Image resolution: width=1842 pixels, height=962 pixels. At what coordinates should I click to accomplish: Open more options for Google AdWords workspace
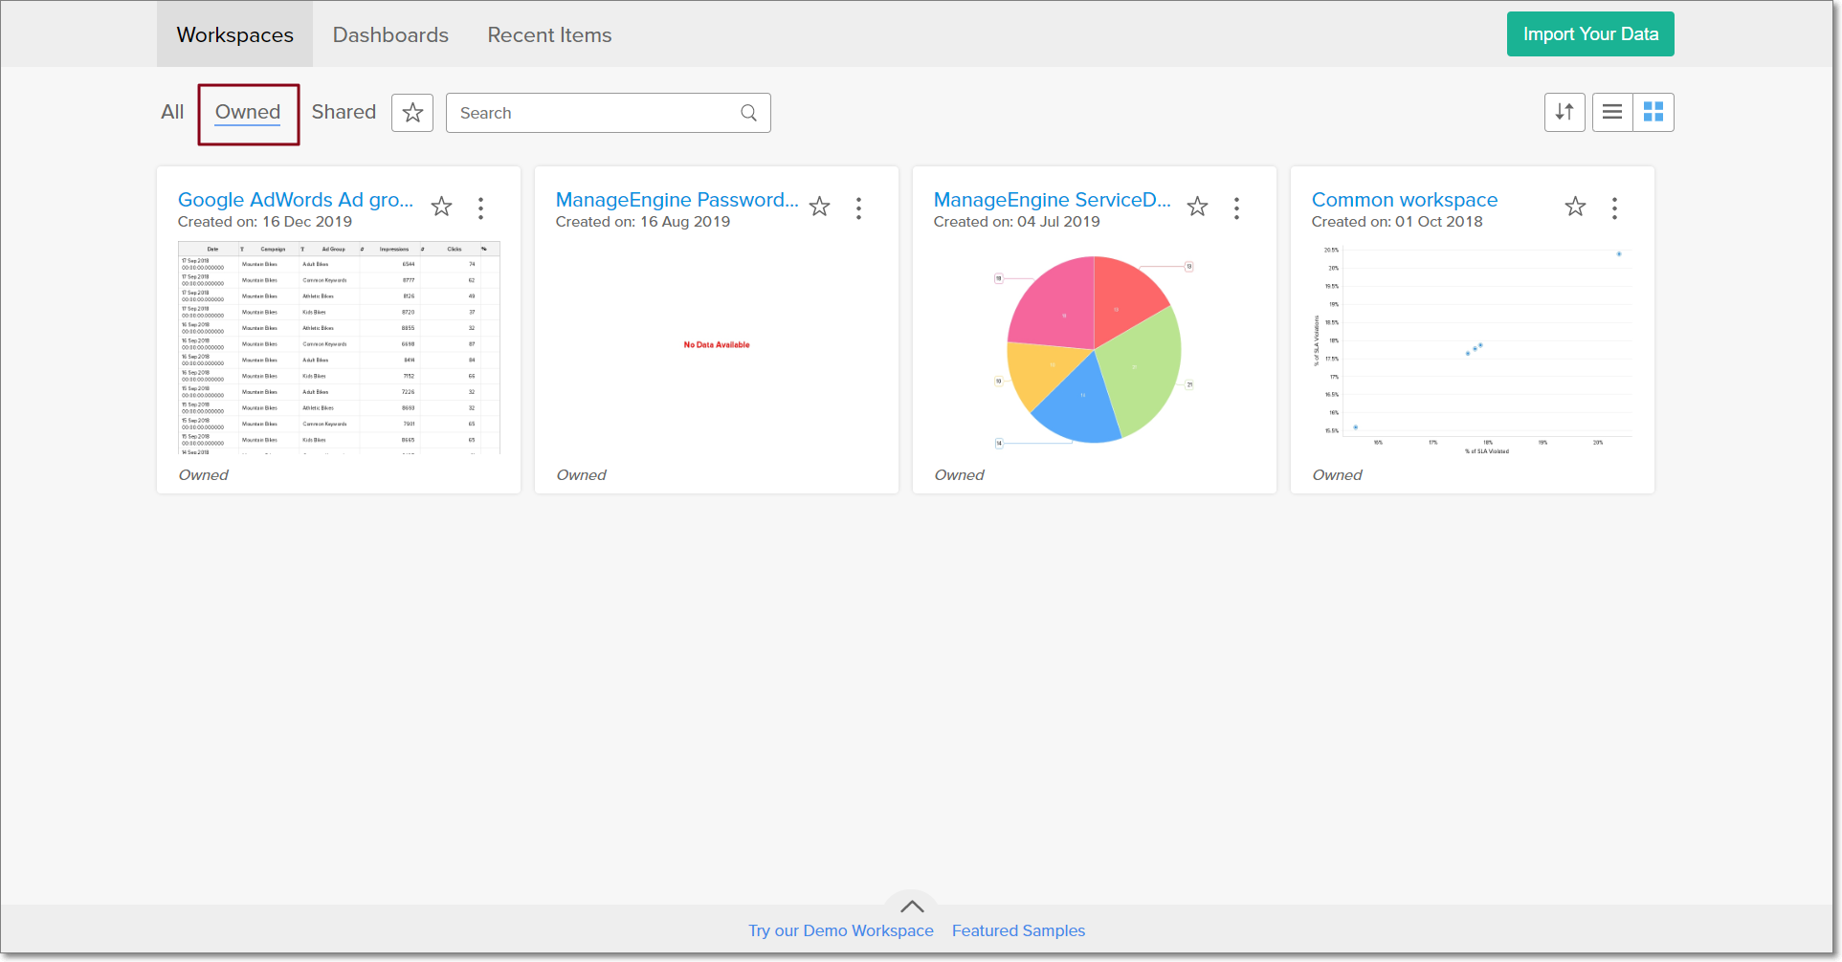click(480, 208)
